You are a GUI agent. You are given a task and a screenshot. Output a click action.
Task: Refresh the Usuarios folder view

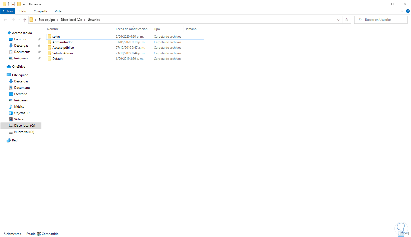click(x=347, y=20)
